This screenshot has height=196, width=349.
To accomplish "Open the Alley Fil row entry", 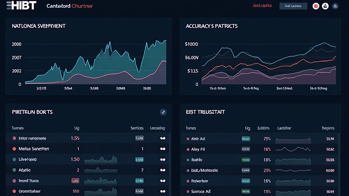I will click(x=198, y=149).
